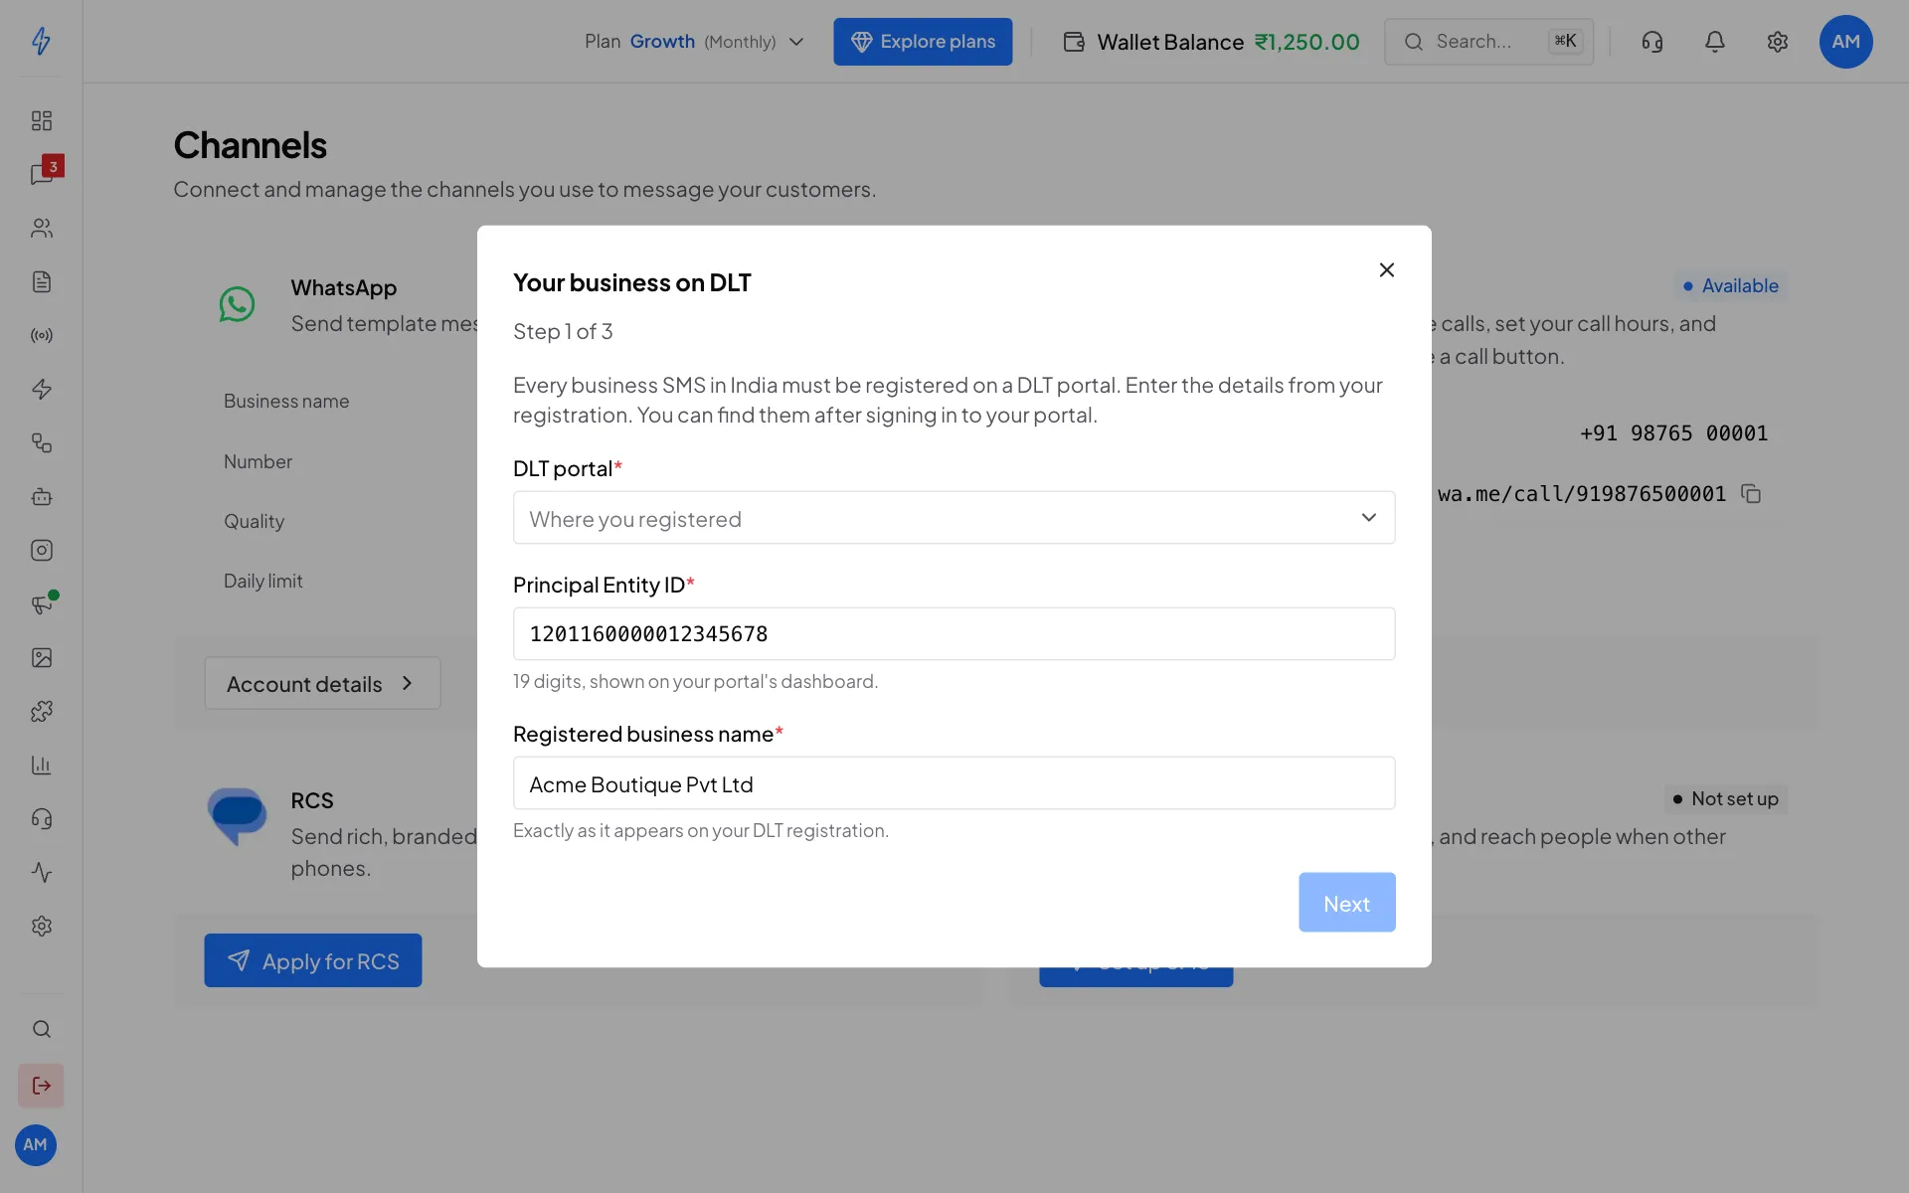
Task: Expand the Growth plan selector
Action: coord(694,42)
